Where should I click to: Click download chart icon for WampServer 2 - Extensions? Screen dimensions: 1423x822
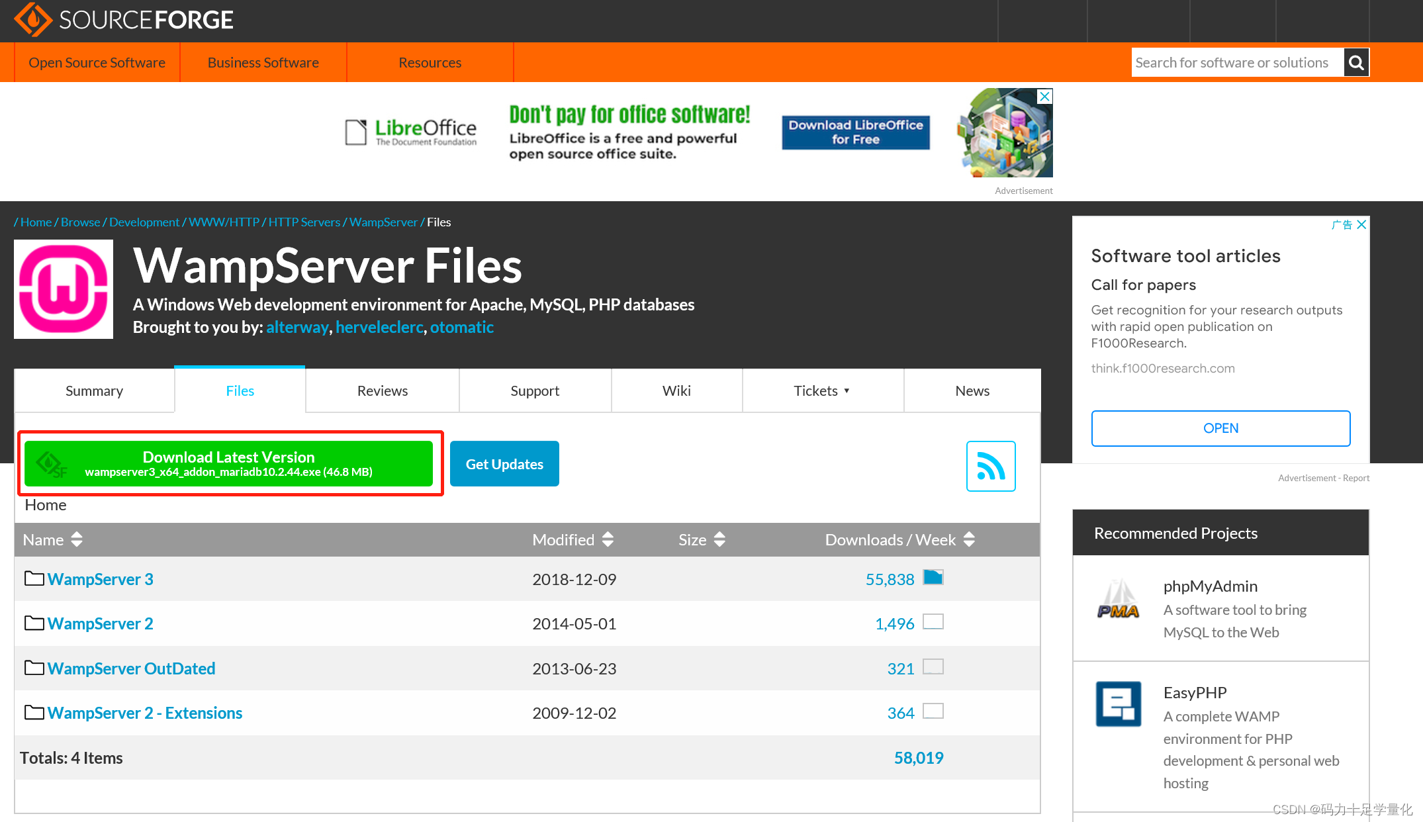pyautogui.click(x=933, y=711)
